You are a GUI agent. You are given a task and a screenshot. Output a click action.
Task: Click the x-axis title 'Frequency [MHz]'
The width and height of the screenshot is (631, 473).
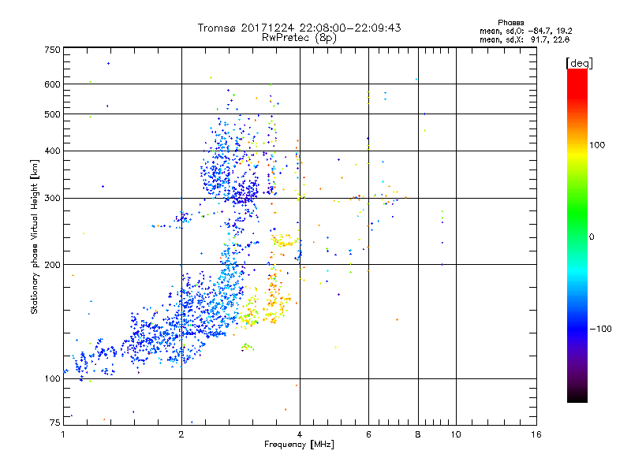coord(299,445)
